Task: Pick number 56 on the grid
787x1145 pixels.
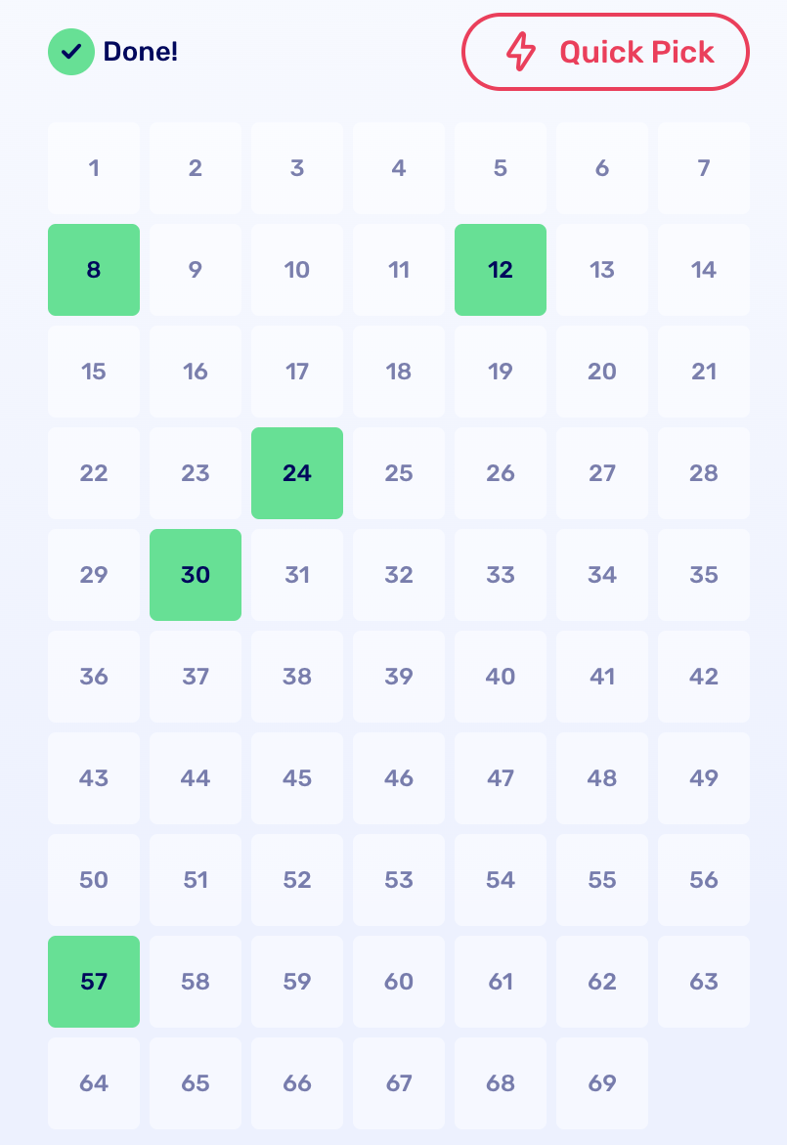Action: pos(704,880)
